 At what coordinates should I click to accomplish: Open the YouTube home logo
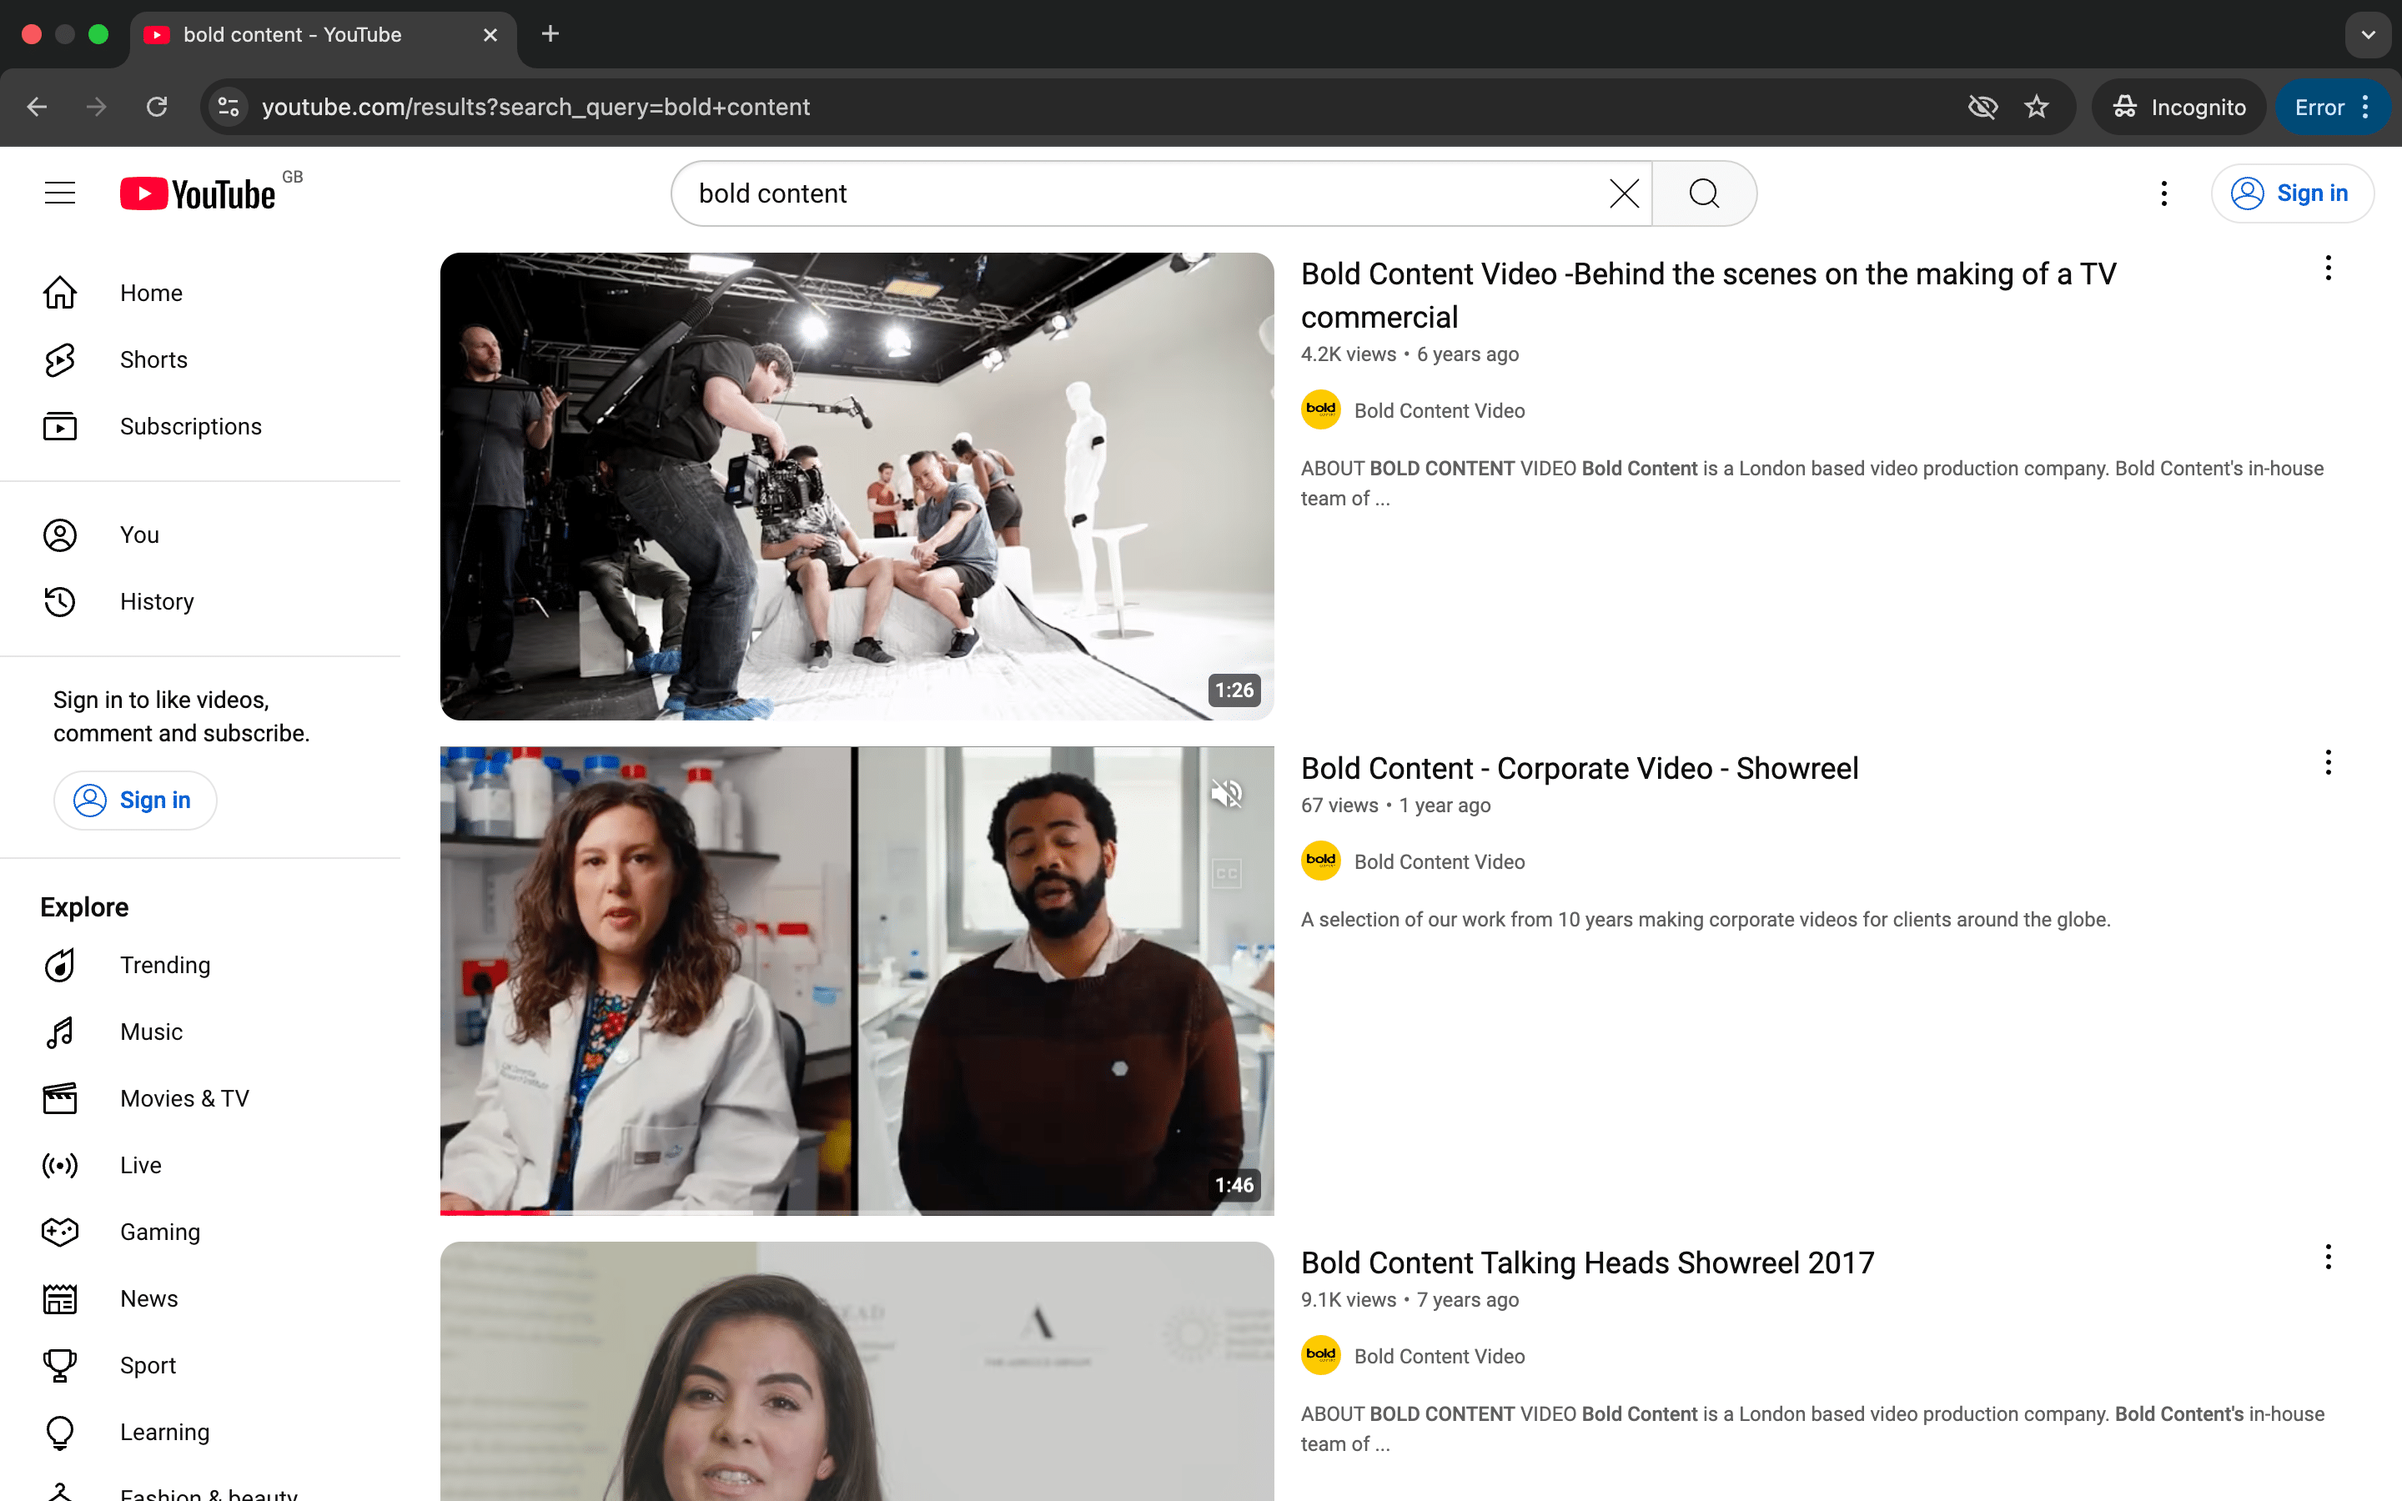197,193
